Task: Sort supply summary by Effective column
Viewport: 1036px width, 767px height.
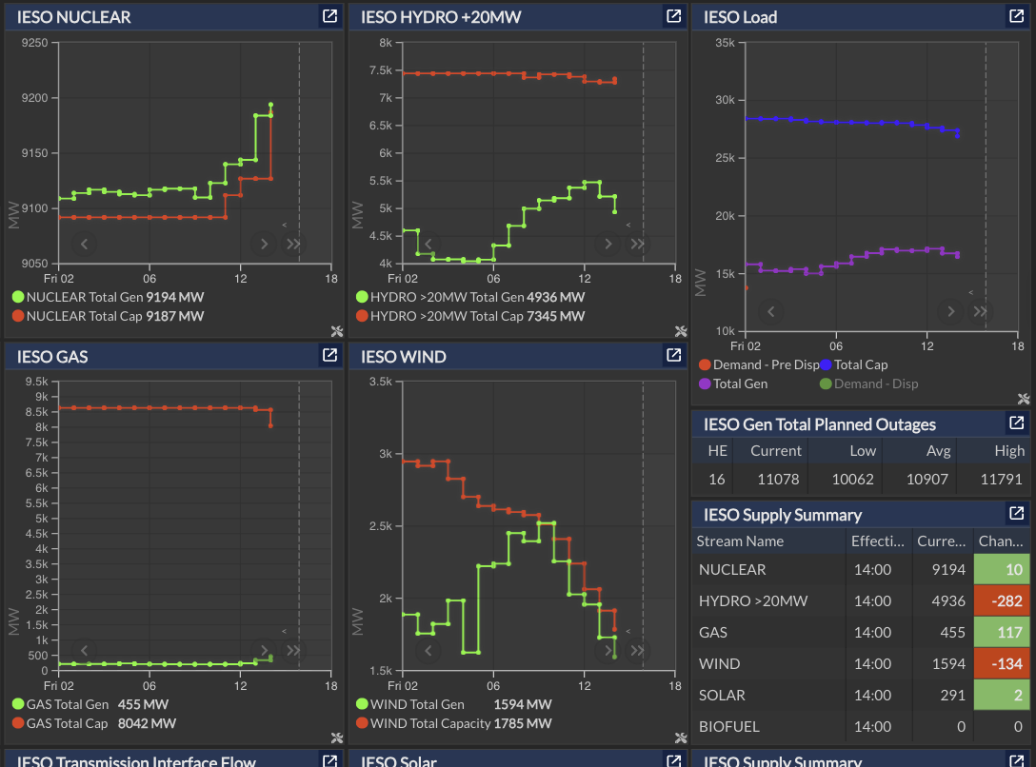Action: click(878, 541)
